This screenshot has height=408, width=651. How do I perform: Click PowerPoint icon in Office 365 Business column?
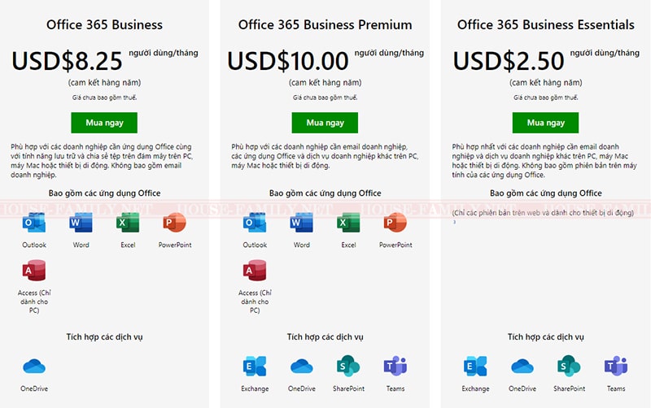(175, 223)
